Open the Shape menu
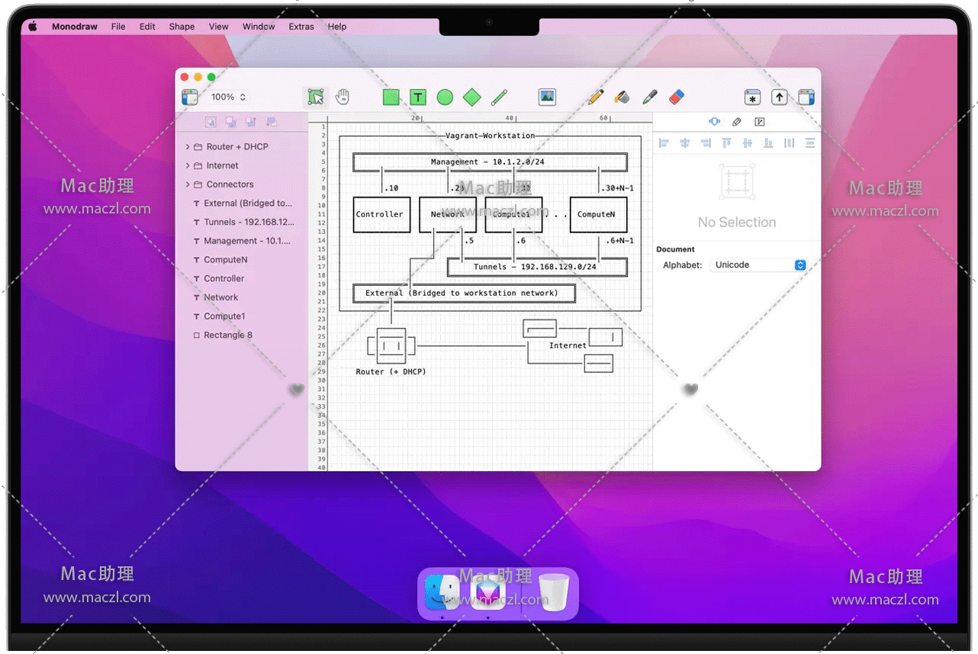978x654 pixels. pos(182,27)
